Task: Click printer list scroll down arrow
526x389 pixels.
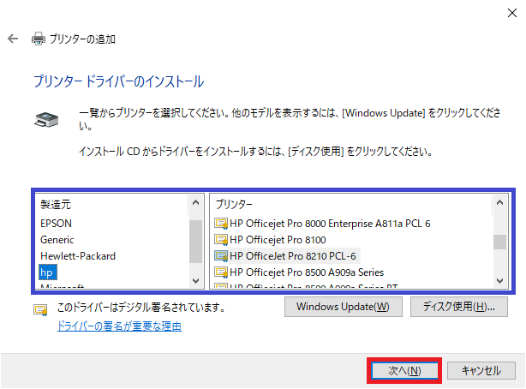Action: coord(499,280)
